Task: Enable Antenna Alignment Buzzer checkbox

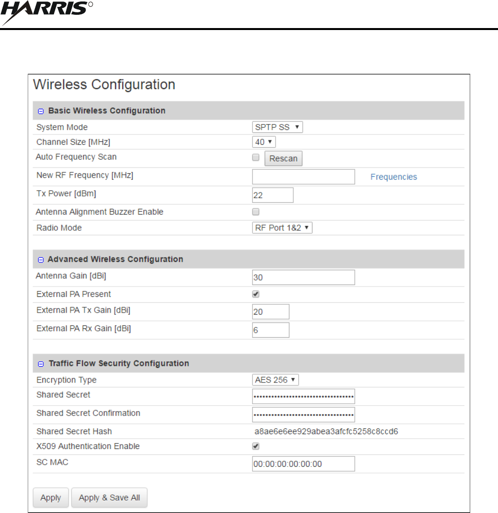Action: coord(256,212)
